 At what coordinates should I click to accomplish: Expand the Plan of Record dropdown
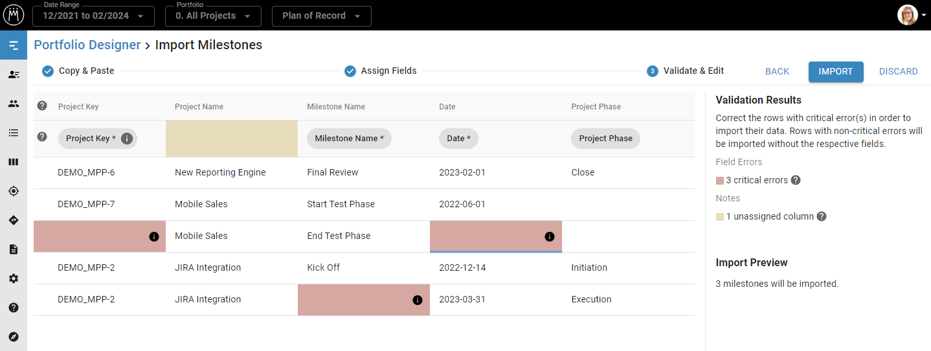pyautogui.click(x=321, y=16)
